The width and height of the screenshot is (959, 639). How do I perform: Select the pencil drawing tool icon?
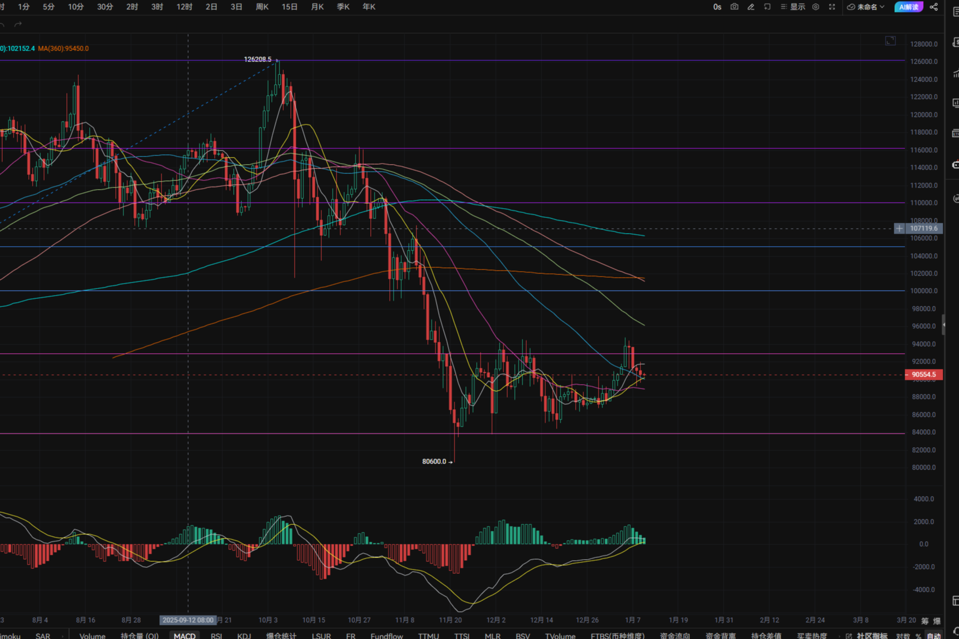click(751, 7)
